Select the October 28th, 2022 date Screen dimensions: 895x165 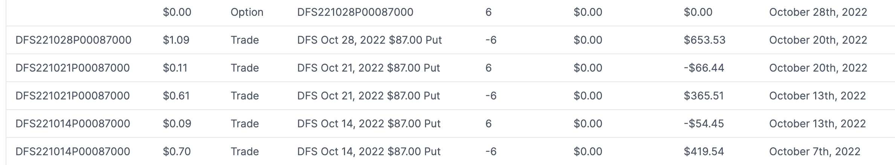(818, 12)
